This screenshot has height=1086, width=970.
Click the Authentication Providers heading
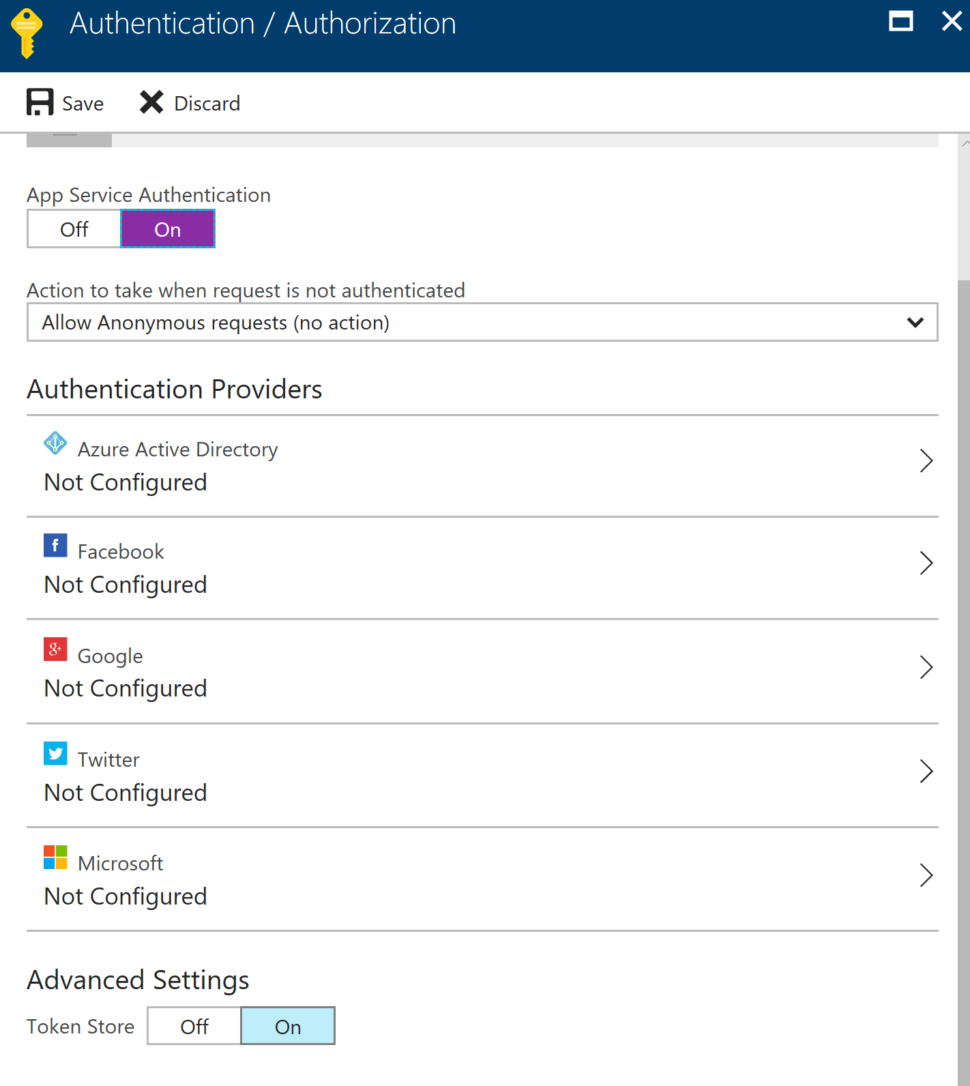[x=175, y=390]
